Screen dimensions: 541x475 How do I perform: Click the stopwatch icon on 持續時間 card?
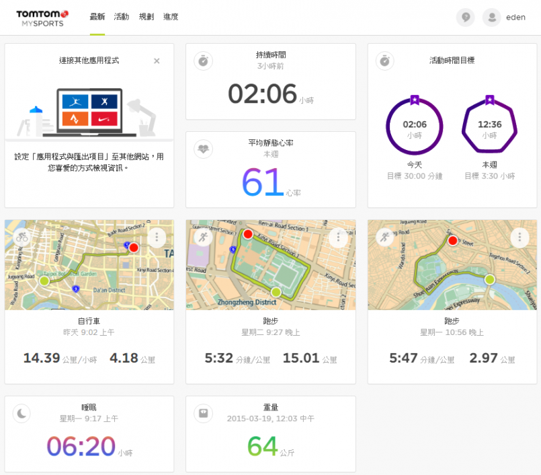click(x=203, y=61)
